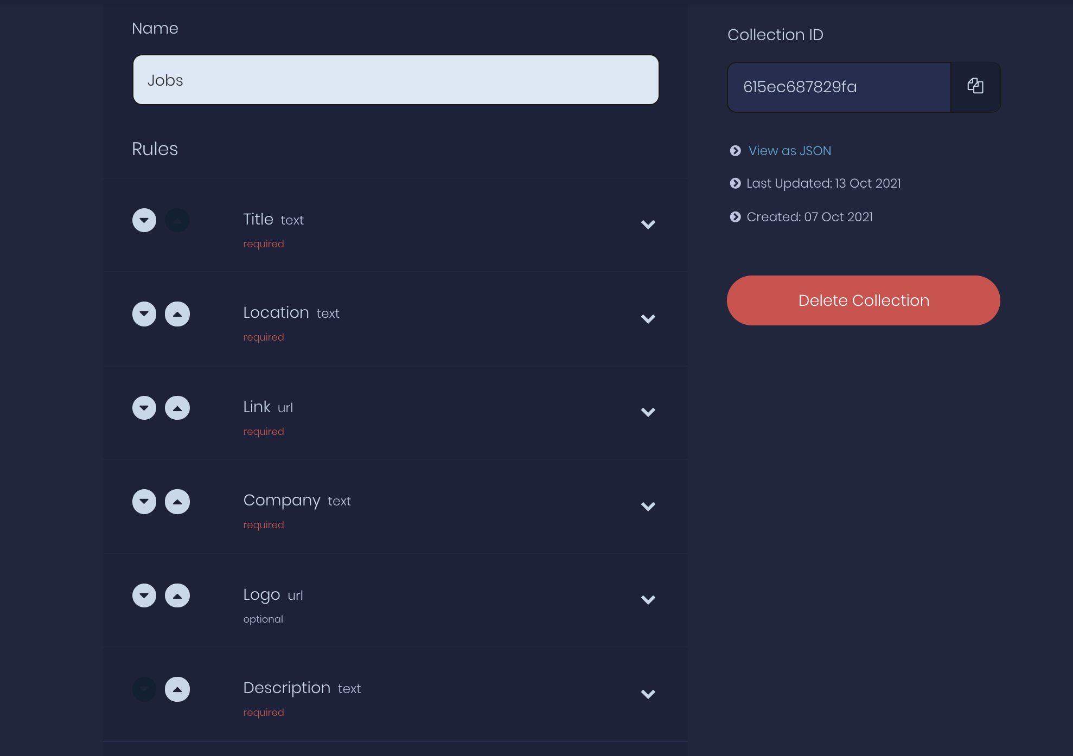Click the disabled move-up arrow for Title
This screenshot has height=756, width=1073.
(177, 220)
